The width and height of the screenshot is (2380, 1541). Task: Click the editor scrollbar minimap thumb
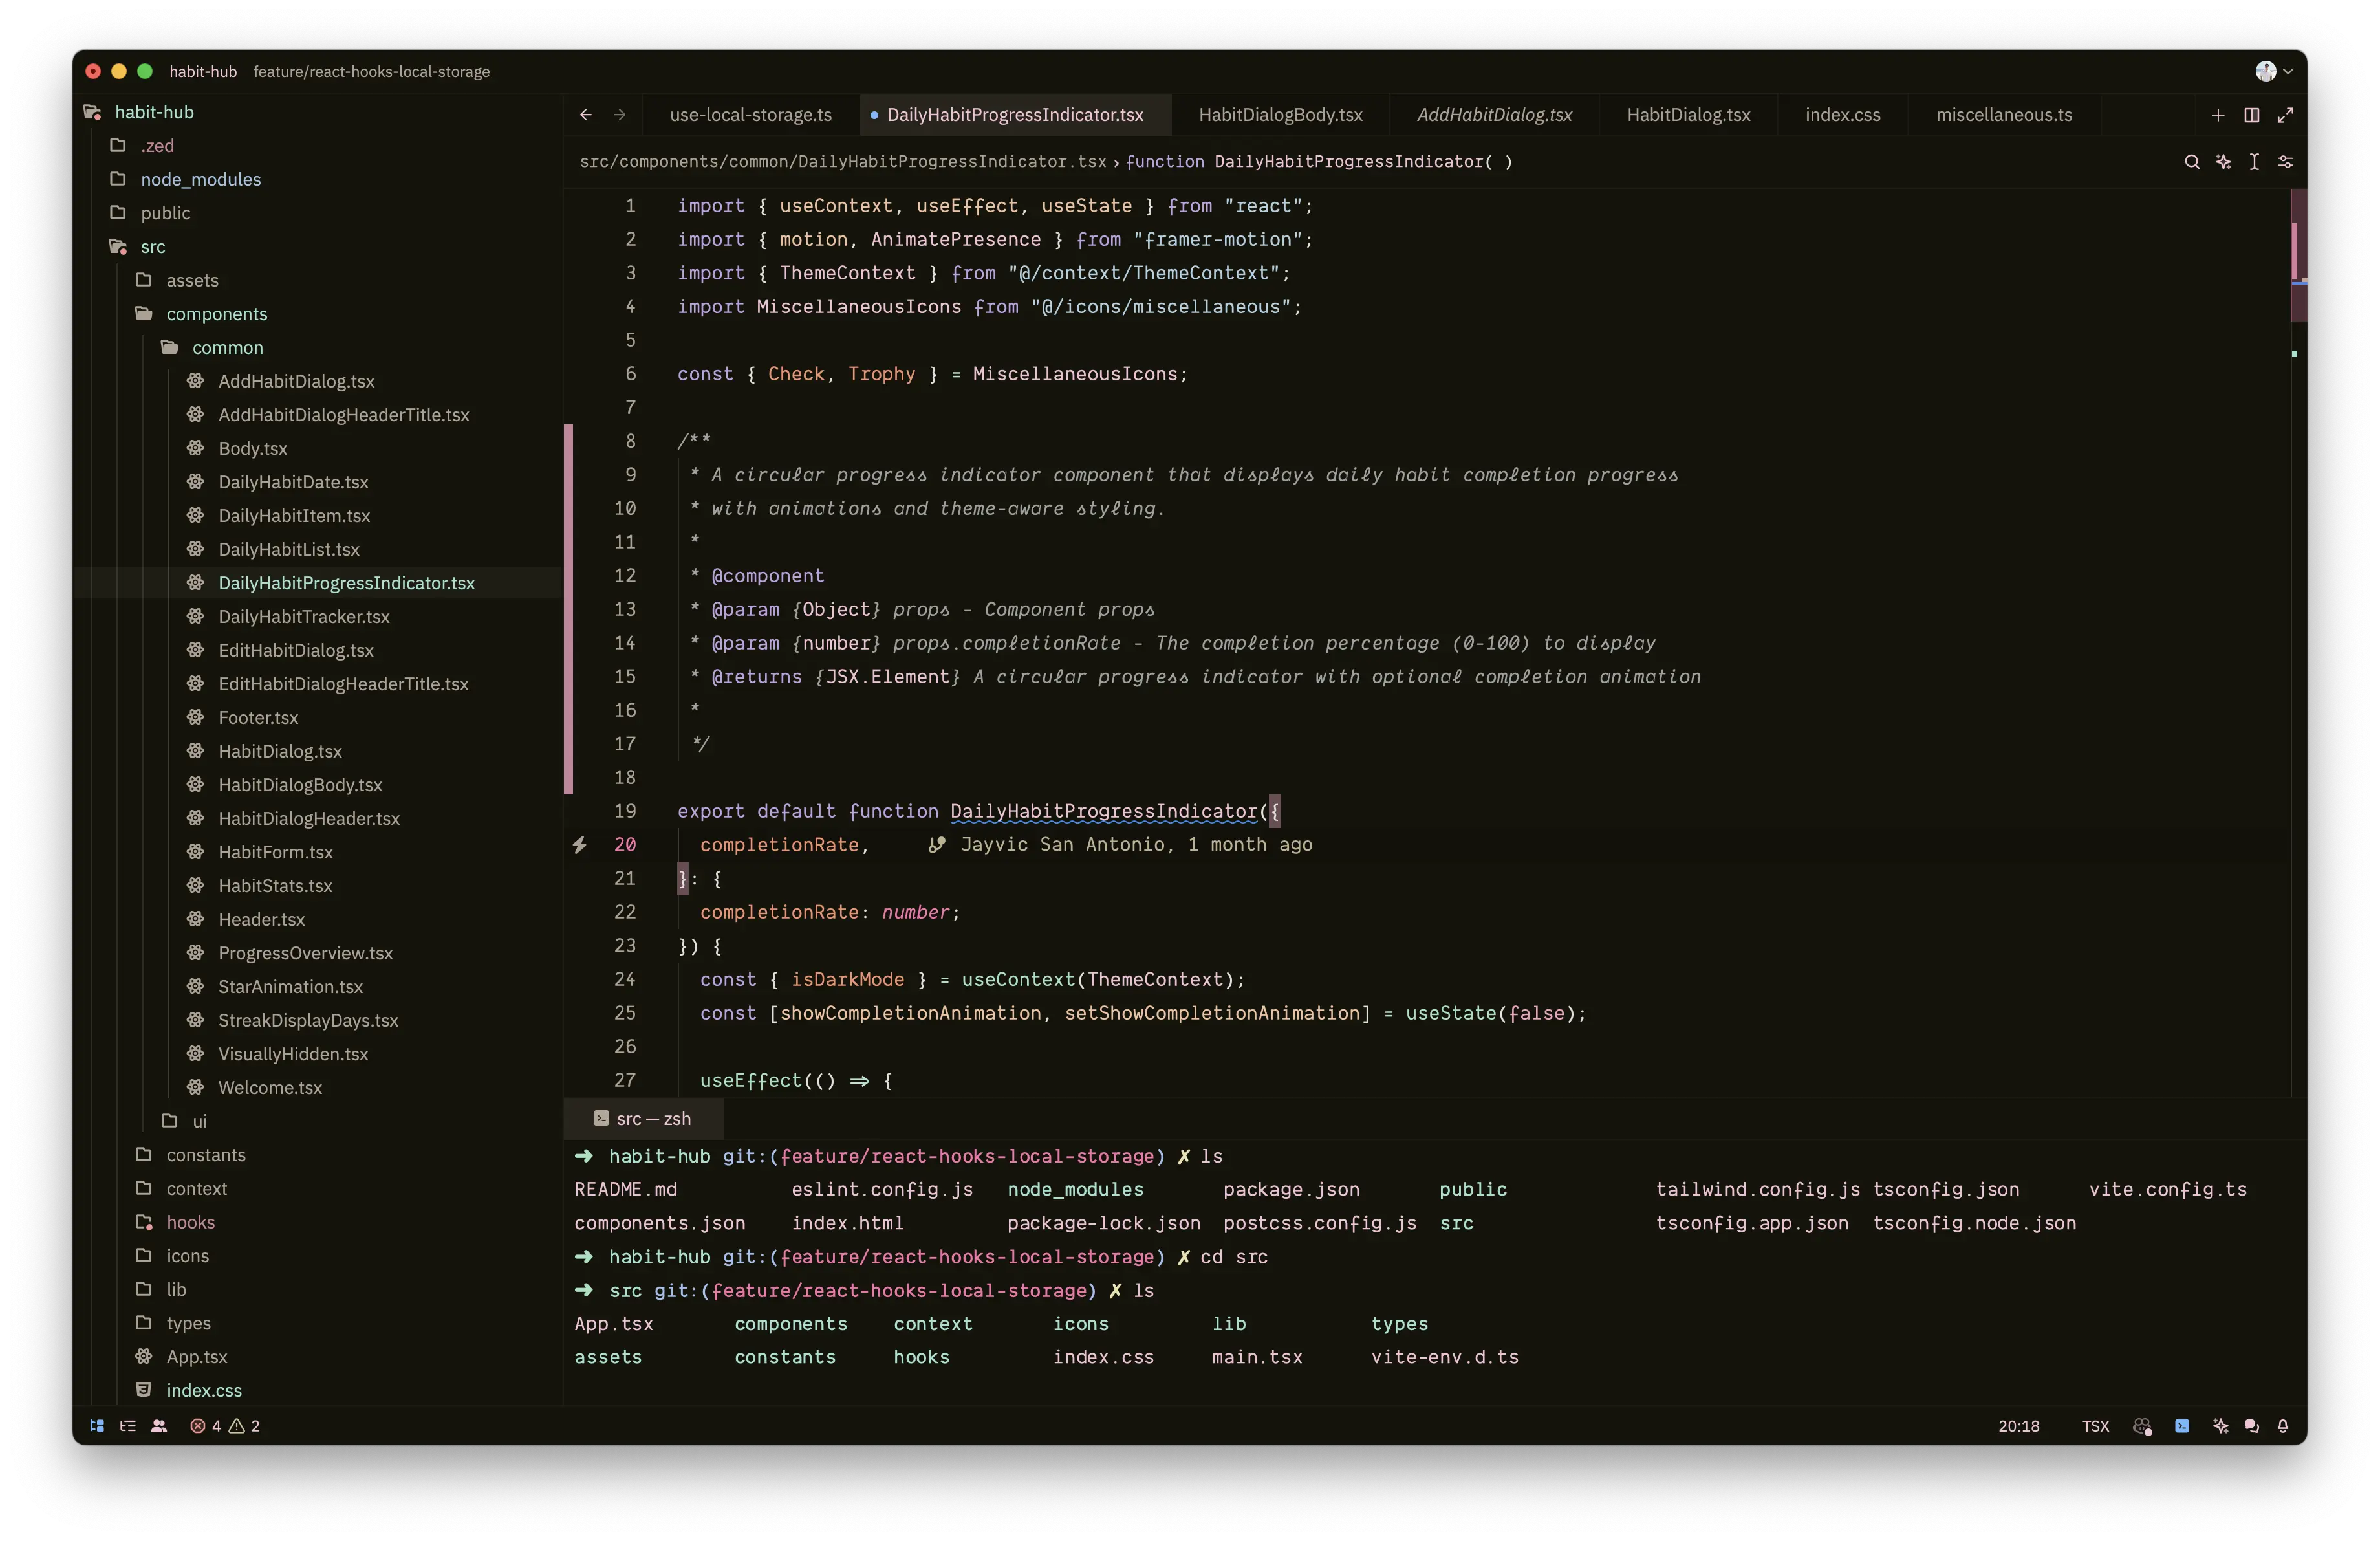(x=2298, y=255)
